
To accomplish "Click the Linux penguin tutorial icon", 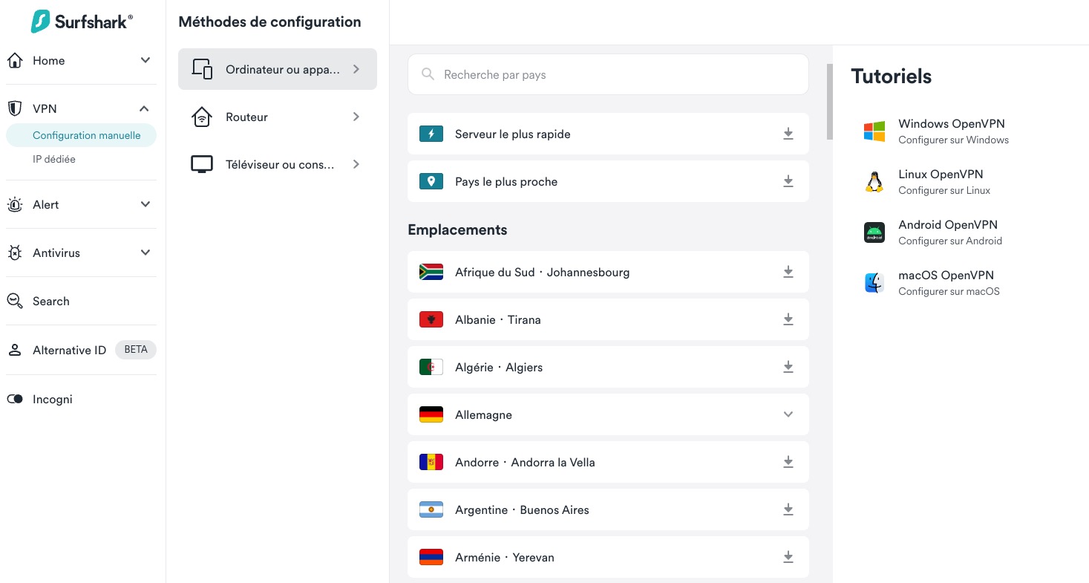I will click(874, 182).
